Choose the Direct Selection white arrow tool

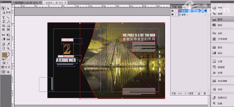click(8, 8)
